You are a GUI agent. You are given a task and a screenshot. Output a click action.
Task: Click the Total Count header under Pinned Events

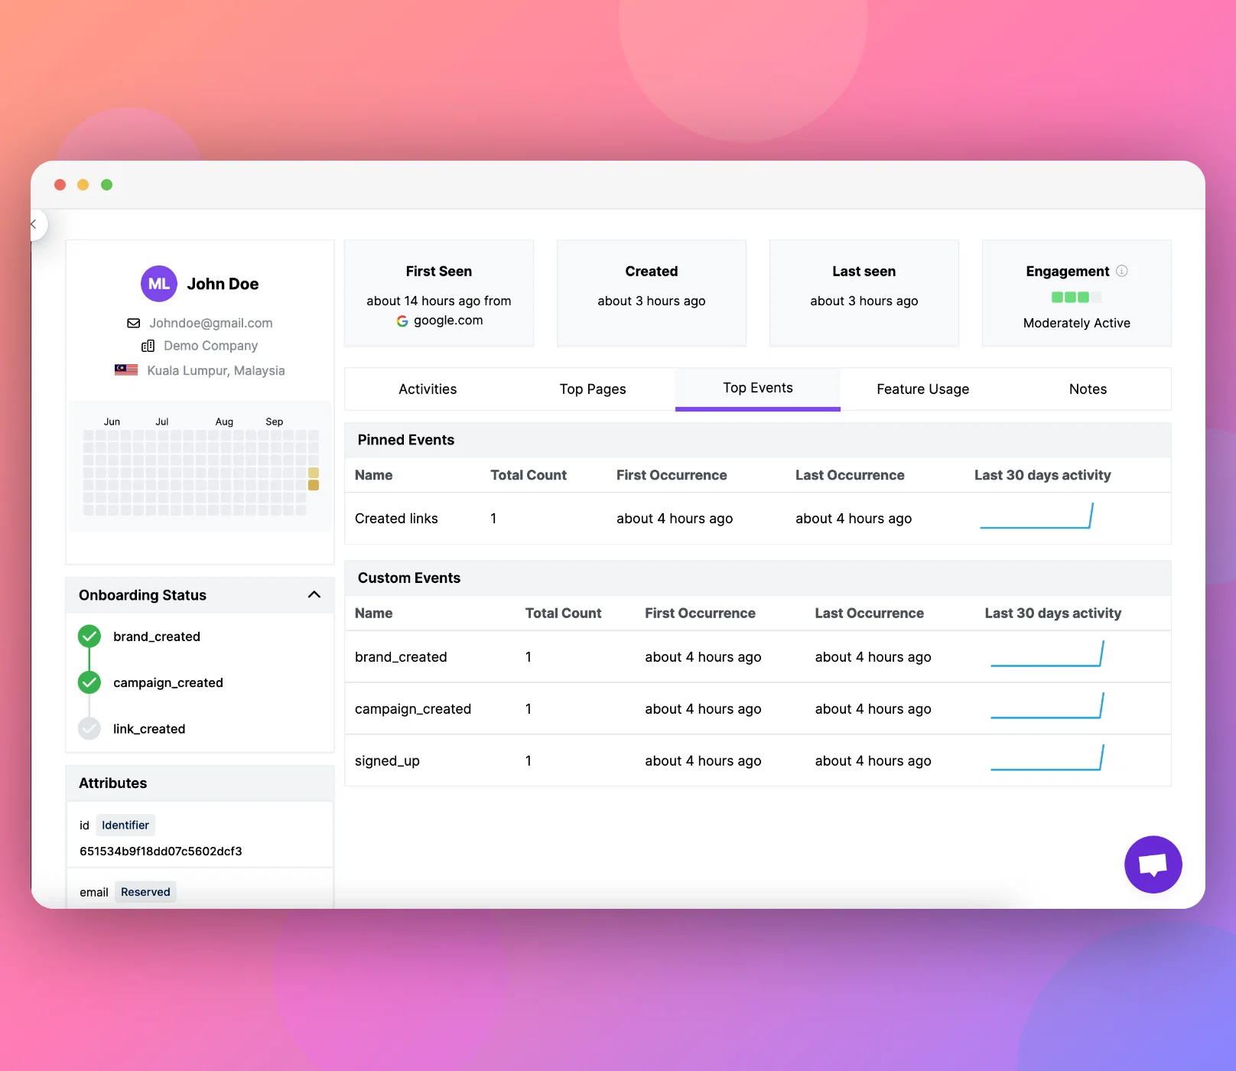click(x=529, y=475)
